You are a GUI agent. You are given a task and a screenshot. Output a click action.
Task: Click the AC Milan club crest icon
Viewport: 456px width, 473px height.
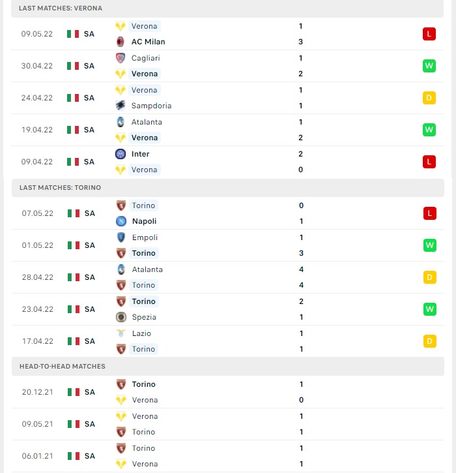121,42
